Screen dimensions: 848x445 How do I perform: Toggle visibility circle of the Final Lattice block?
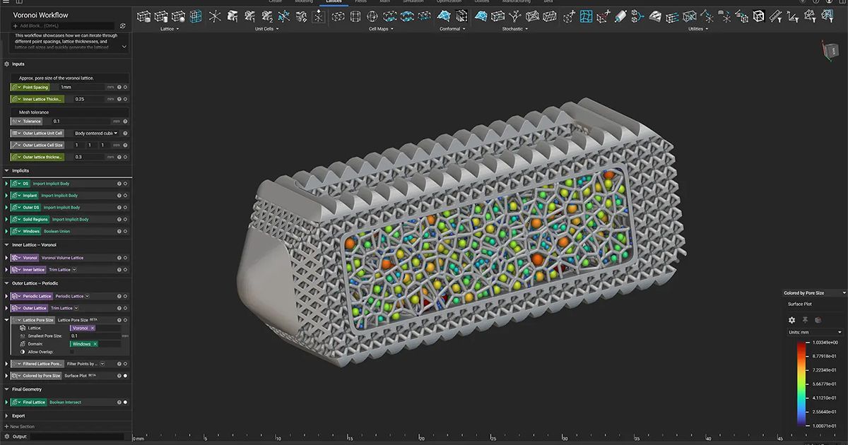[x=125, y=402]
